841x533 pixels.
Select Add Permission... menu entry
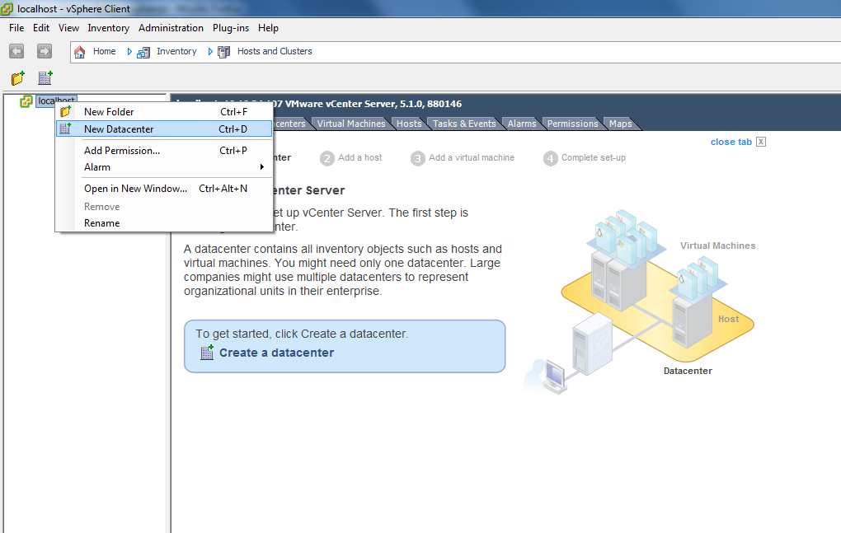tap(164, 151)
